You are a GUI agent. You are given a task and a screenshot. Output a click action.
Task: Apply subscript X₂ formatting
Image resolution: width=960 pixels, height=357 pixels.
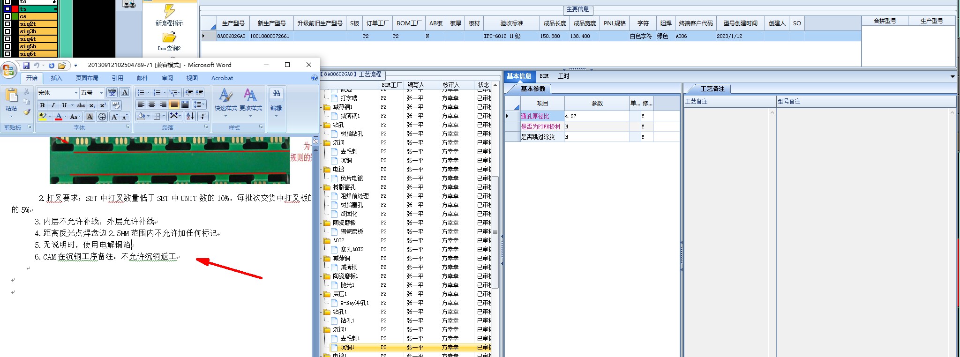pos(92,105)
